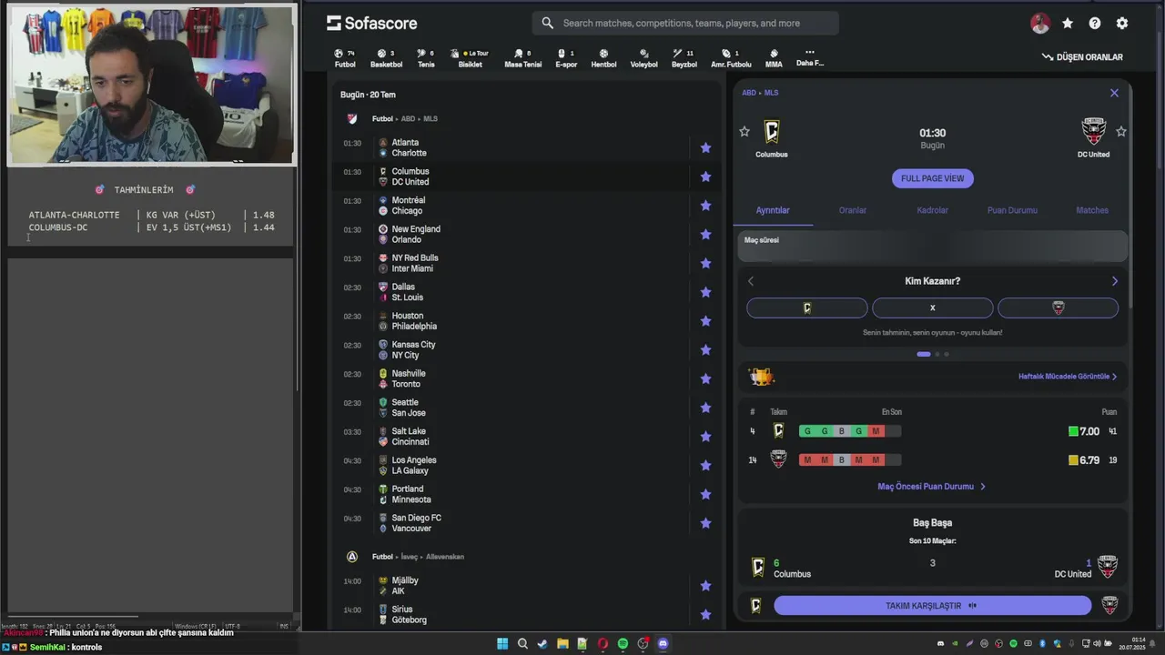Open the Sirius vs Göteborg match
Image resolution: width=1165 pixels, height=655 pixels.
coord(526,615)
